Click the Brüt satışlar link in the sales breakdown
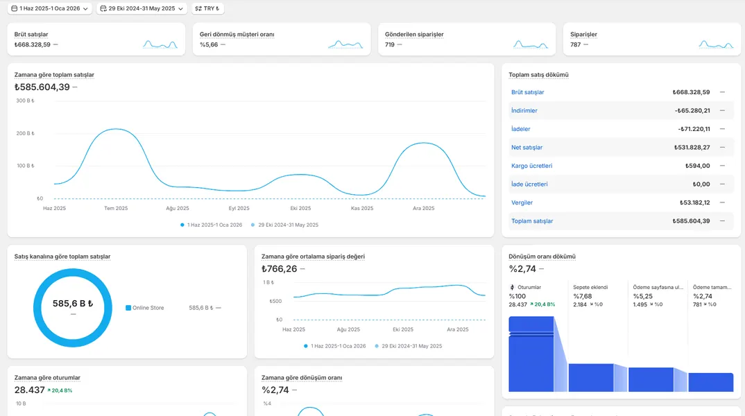This screenshot has height=416, width=745. click(x=527, y=92)
